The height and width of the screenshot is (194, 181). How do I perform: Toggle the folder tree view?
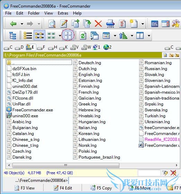[13, 35]
